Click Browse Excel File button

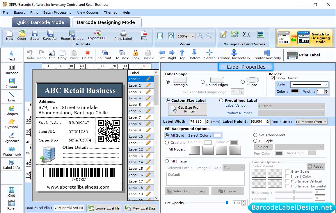[x=104, y=208]
